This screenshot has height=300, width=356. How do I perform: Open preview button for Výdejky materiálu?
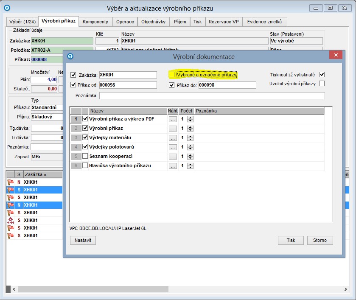[x=173, y=138]
